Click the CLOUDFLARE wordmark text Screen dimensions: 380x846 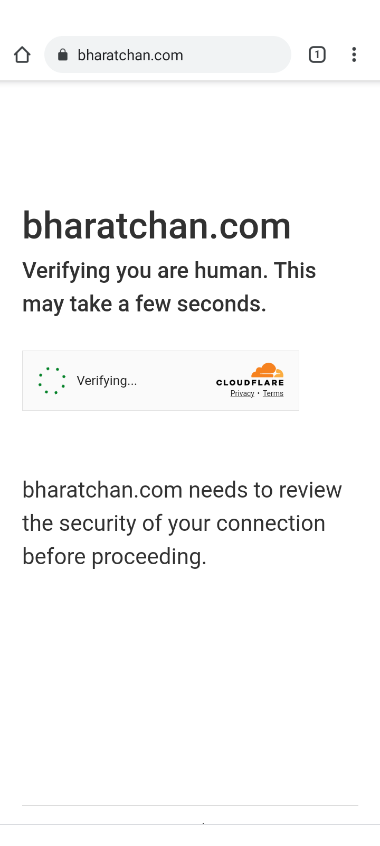pyautogui.click(x=250, y=382)
